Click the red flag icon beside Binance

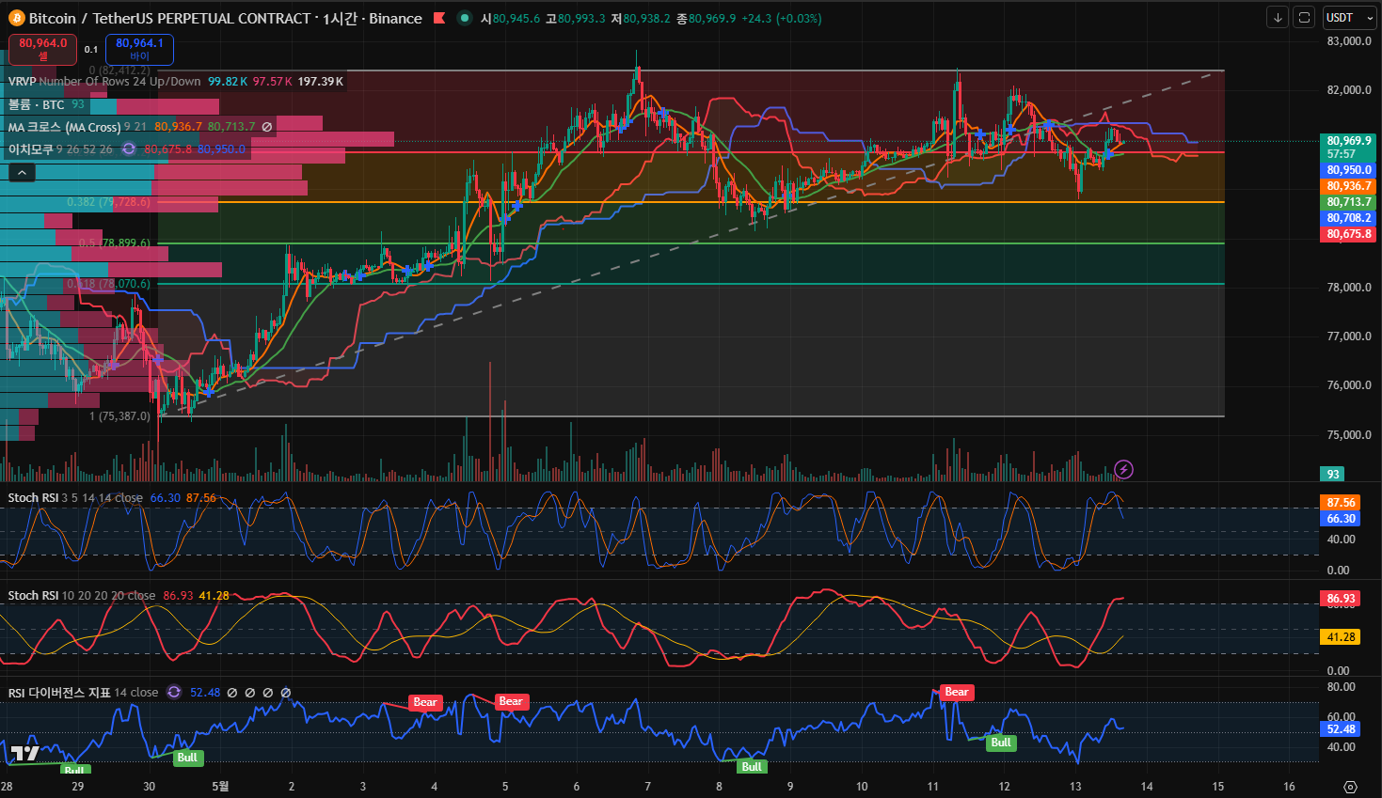[x=439, y=18]
